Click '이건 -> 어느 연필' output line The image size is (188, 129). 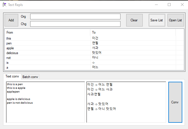coord(100,85)
